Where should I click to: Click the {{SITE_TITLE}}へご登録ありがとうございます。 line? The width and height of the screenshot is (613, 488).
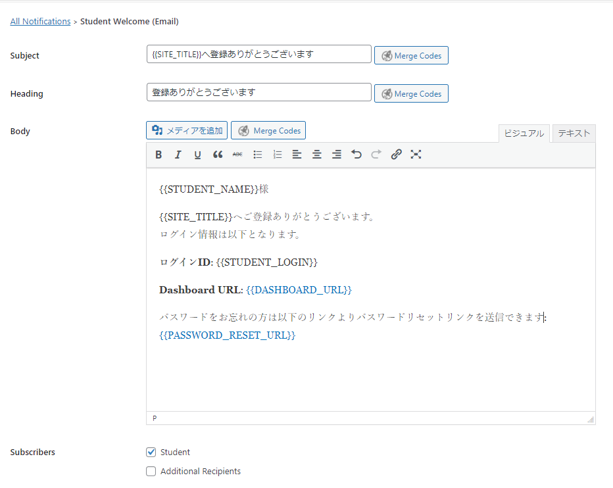point(268,216)
